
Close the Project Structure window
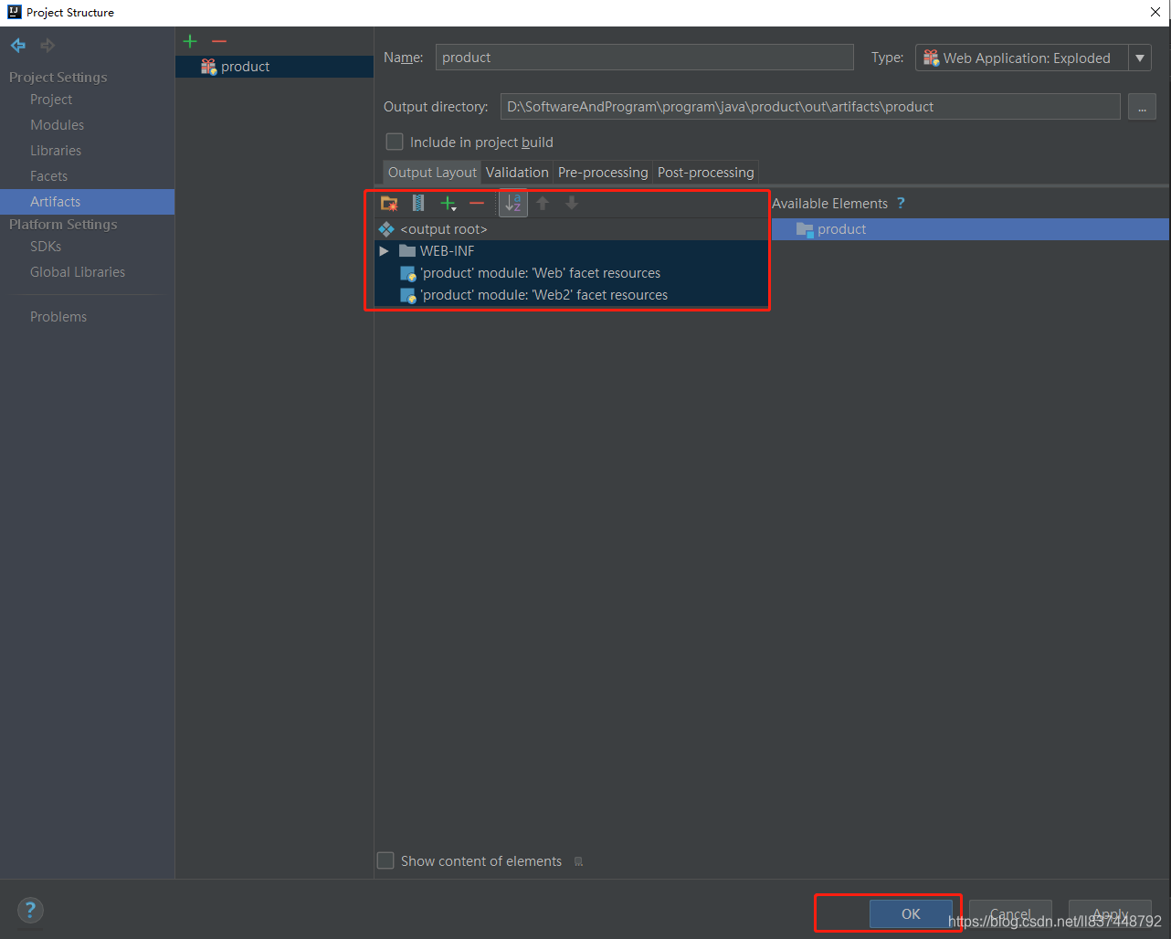(1155, 13)
